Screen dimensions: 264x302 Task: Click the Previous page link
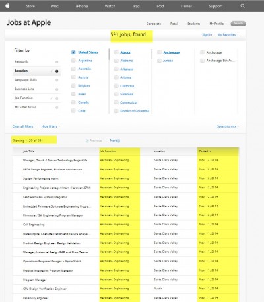coord(94,141)
